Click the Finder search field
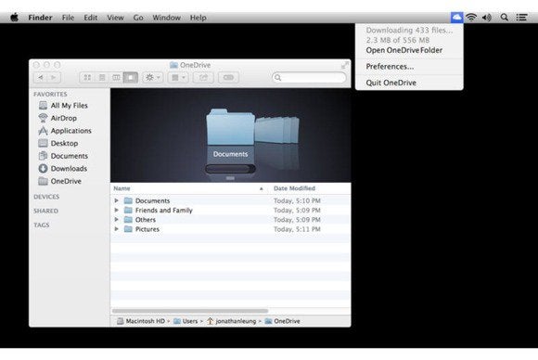 click(x=309, y=78)
